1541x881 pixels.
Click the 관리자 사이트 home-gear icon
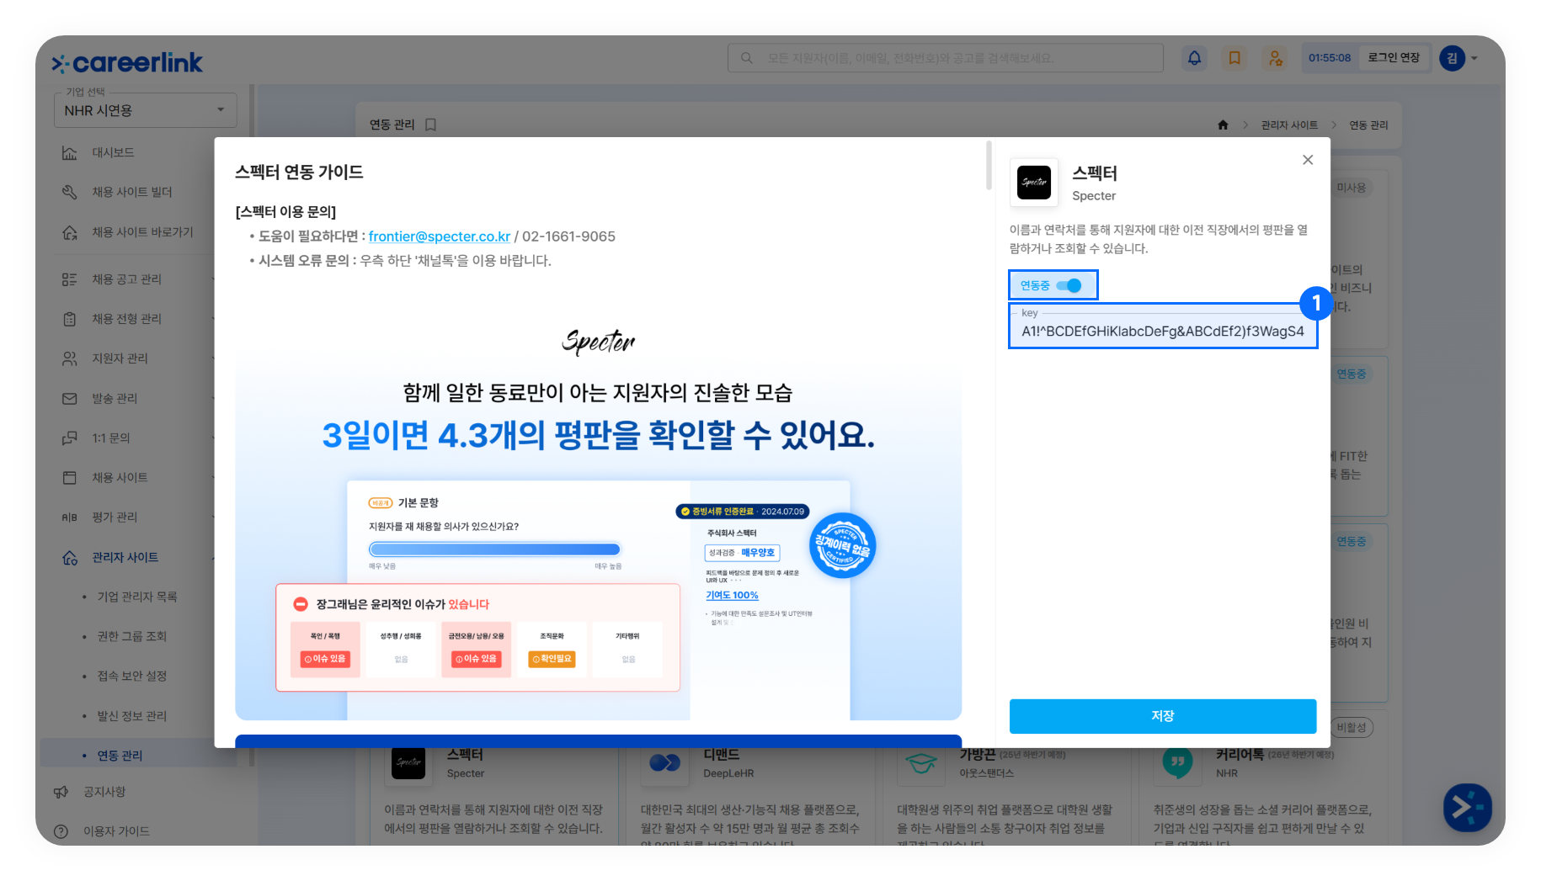(70, 557)
